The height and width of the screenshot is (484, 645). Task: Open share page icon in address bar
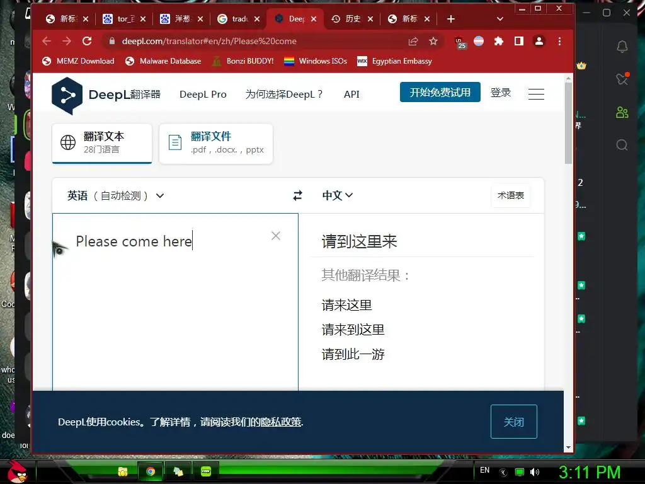pyautogui.click(x=413, y=41)
